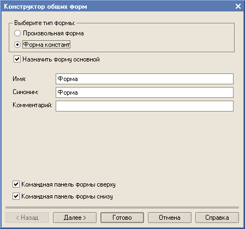Choose the Форма констант radio option
This screenshot has width=245, height=229.
pos(17,45)
